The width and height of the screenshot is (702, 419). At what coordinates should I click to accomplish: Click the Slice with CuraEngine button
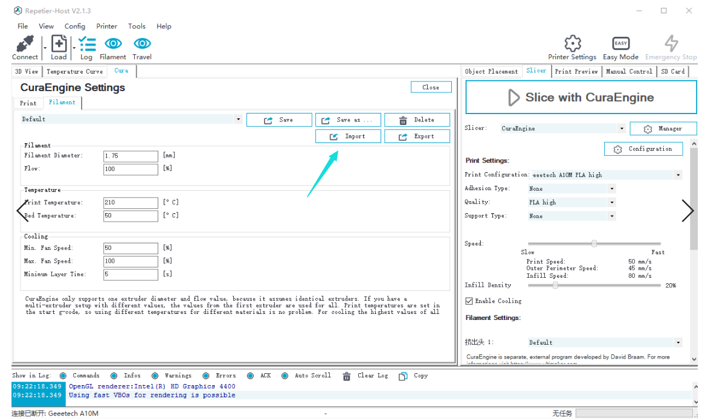coord(581,97)
